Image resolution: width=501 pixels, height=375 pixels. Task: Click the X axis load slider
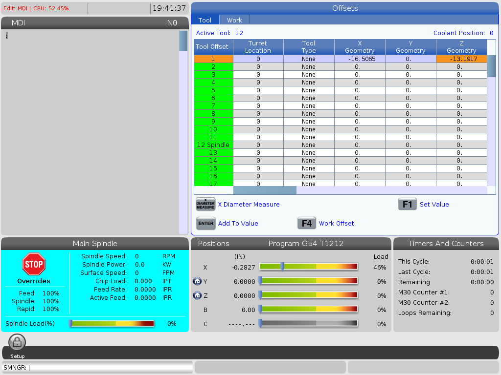pyautogui.click(x=308, y=267)
